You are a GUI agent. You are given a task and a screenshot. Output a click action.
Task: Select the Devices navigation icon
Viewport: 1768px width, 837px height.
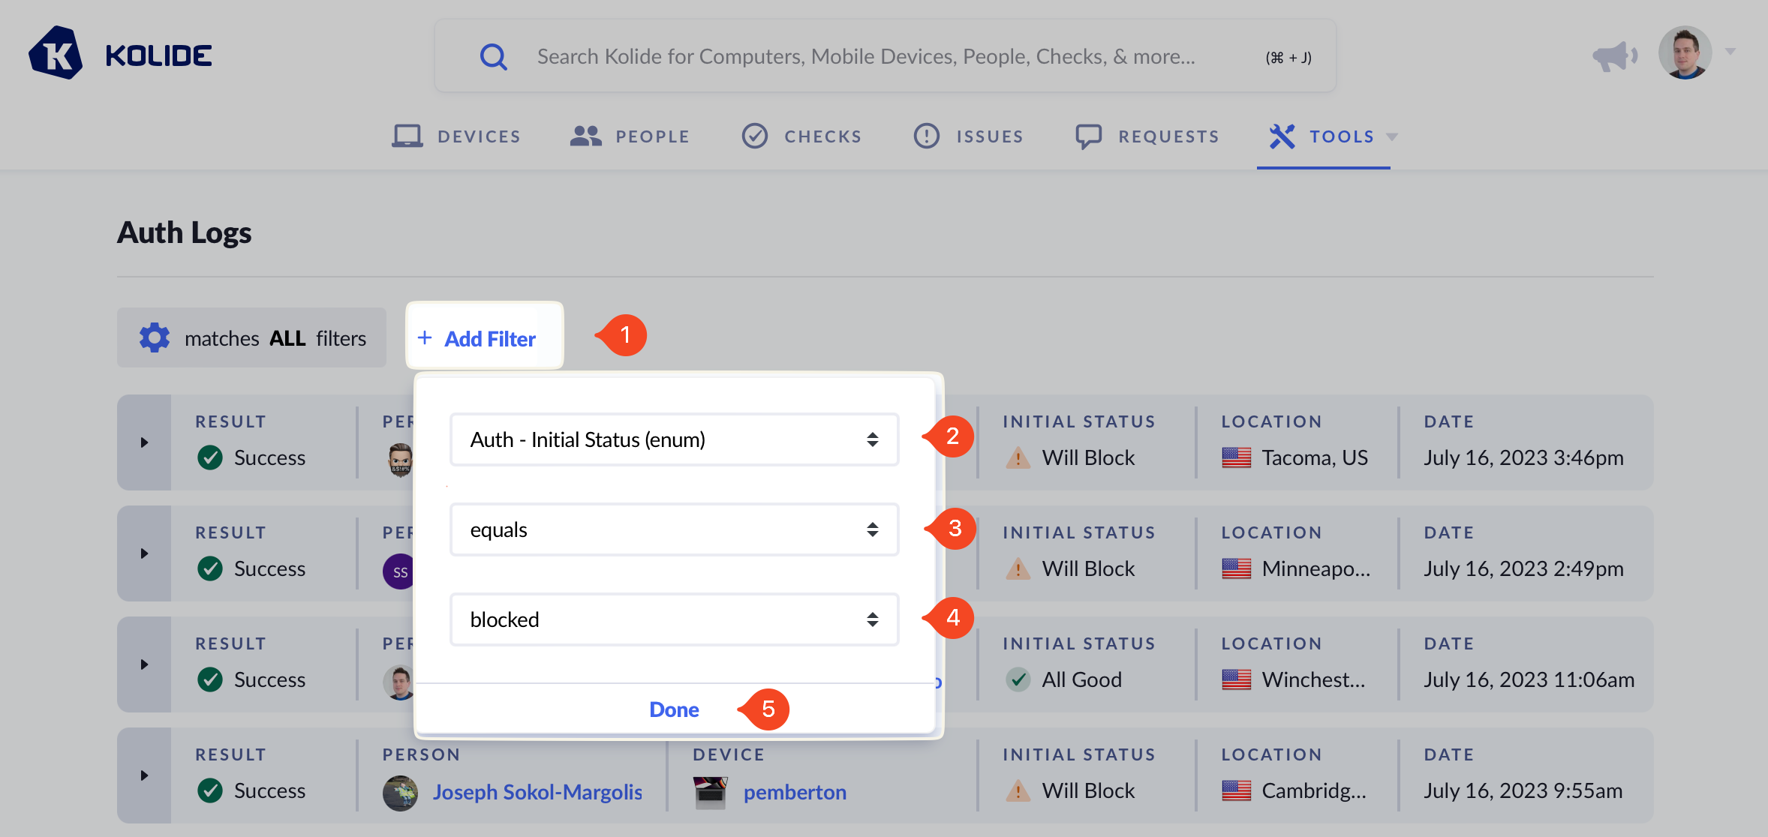point(407,136)
